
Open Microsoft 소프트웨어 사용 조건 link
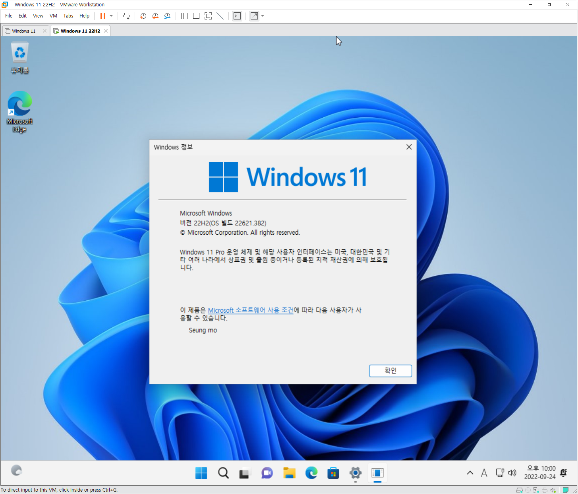pyautogui.click(x=251, y=310)
